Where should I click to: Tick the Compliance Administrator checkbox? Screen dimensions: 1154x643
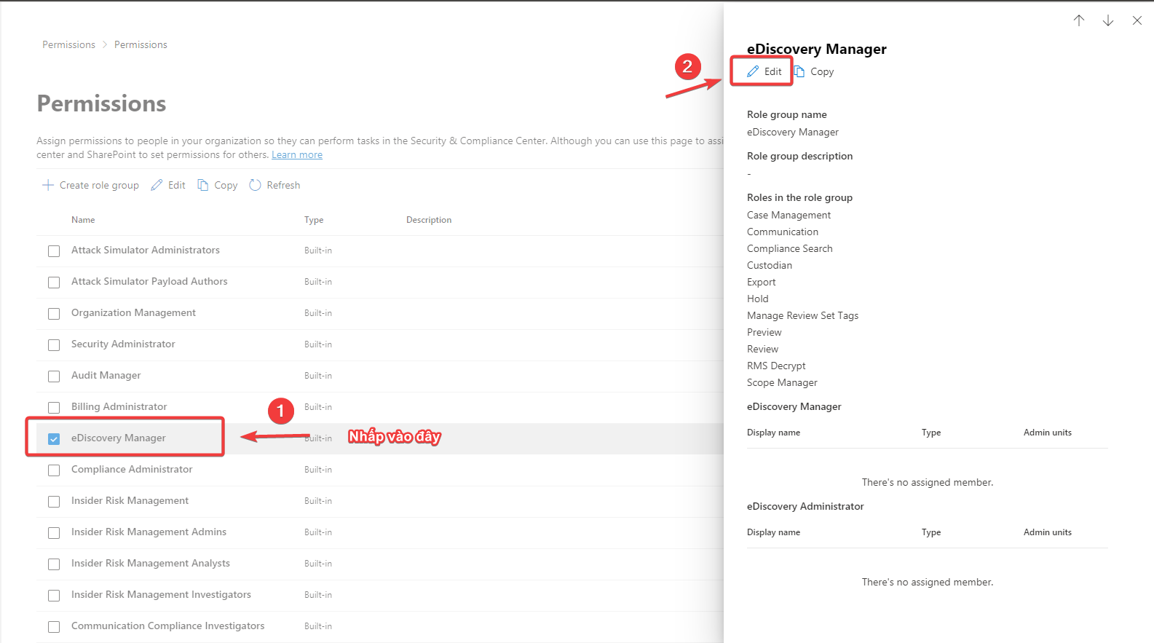(54, 470)
